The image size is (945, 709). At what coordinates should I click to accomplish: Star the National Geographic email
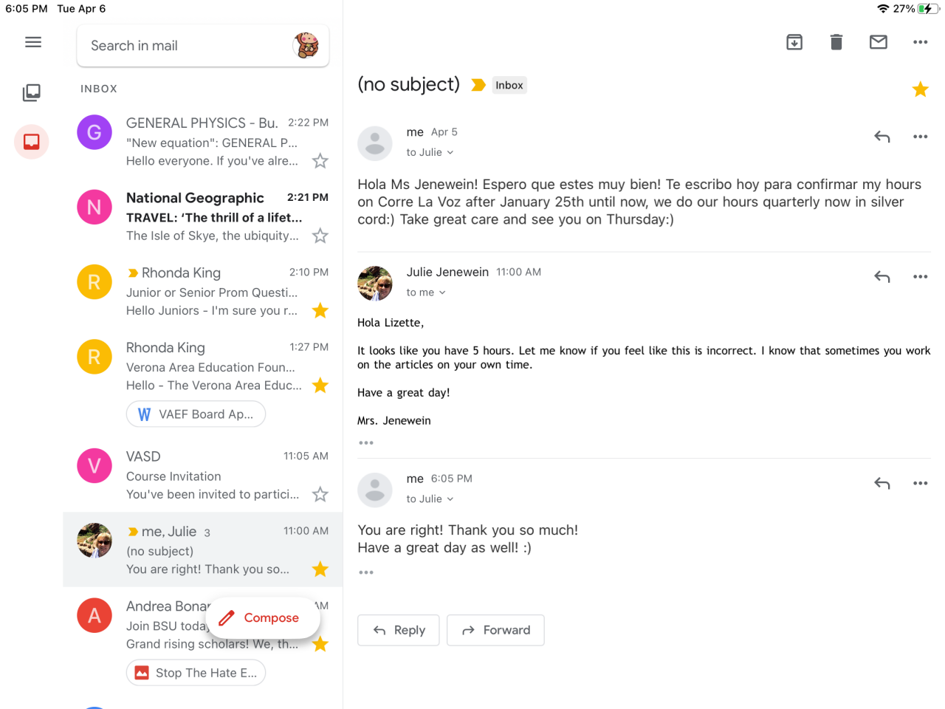[320, 236]
